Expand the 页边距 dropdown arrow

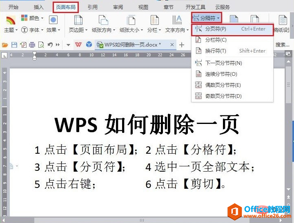86,30
